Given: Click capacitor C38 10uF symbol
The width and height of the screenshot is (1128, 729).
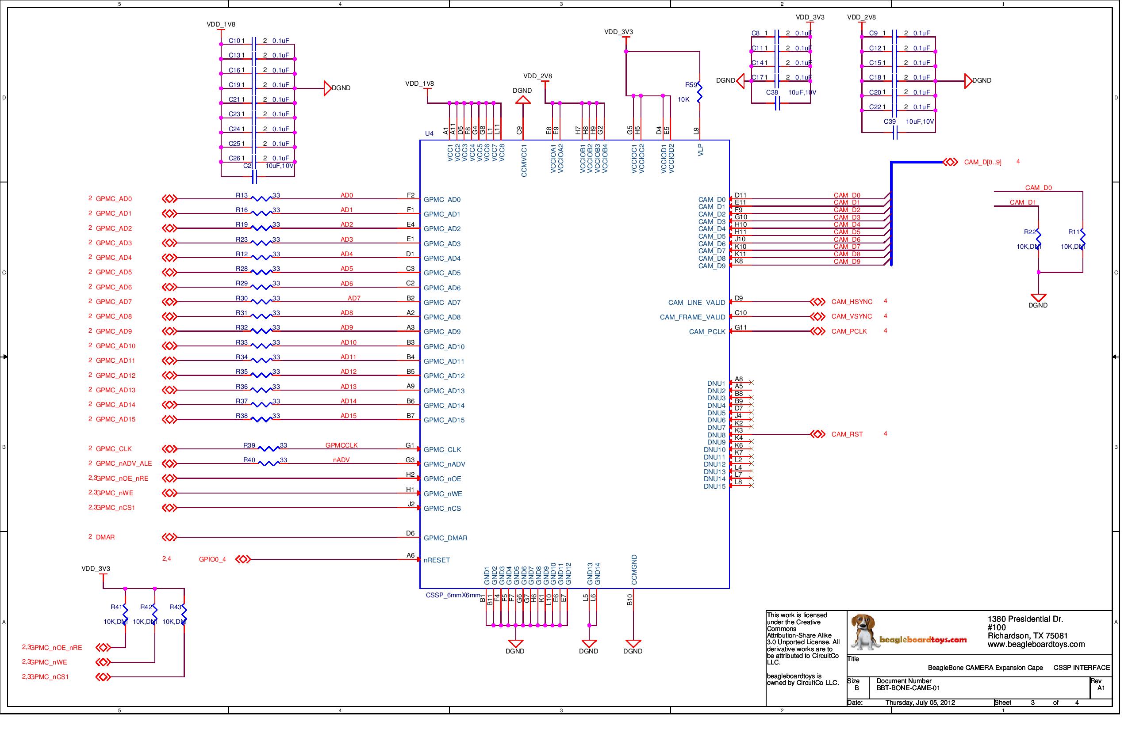Looking at the screenshot, I should [x=777, y=104].
